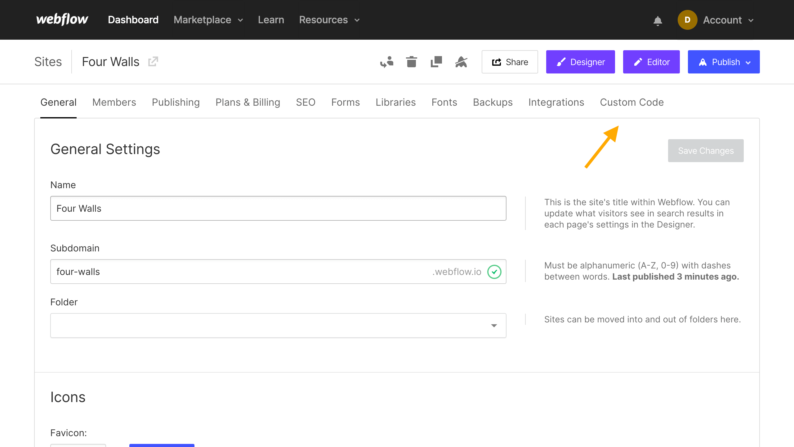Viewport: 794px width, 447px height.
Task: Open the Designer
Action: click(581, 62)
